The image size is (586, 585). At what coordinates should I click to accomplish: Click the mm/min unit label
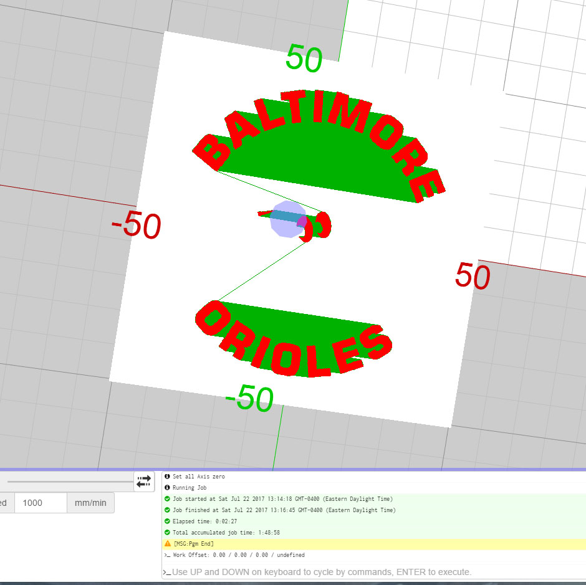(x=90, y=503)
